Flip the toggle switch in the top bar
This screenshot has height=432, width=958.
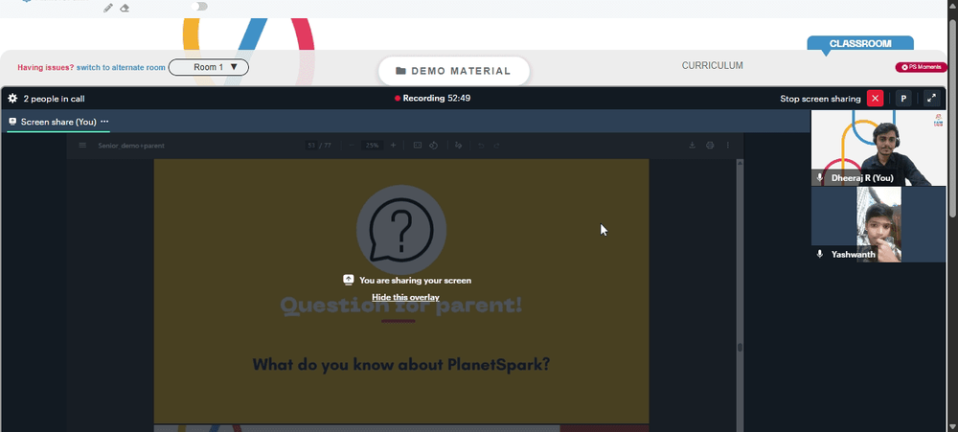pyautogui.click(x=199, y=6)
